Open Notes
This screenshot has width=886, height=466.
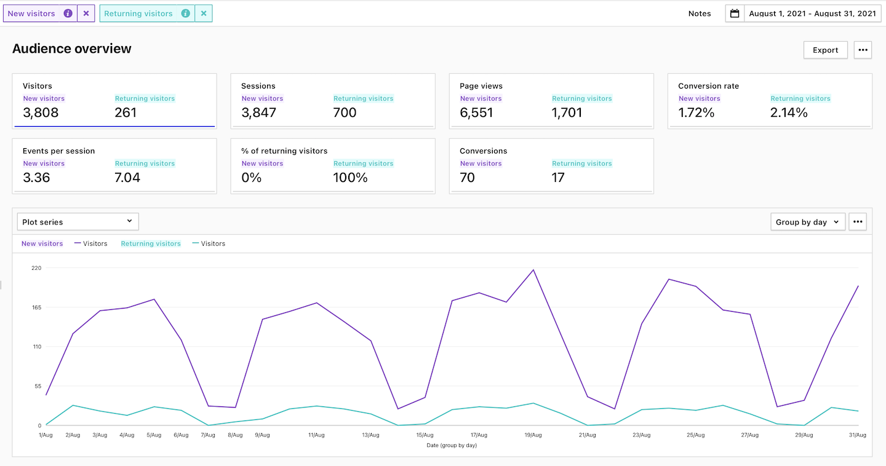(x=700, y=14)
